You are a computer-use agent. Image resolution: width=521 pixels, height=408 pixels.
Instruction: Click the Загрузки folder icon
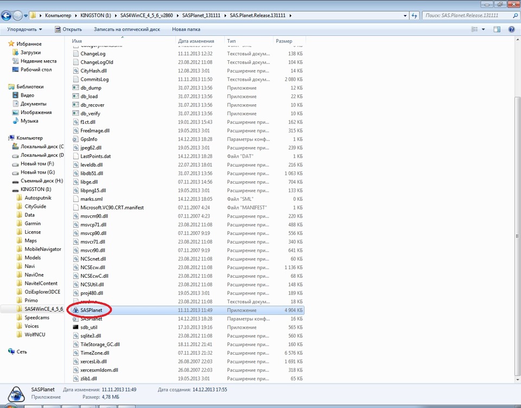pos(15,52)
